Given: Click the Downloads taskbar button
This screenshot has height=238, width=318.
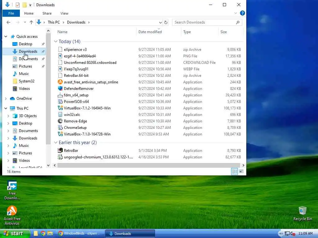Looking at the screenshot, I should 130,234.
